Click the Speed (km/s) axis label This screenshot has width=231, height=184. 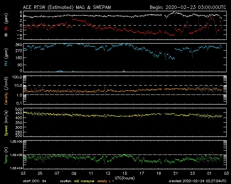[x=6, y=122]
